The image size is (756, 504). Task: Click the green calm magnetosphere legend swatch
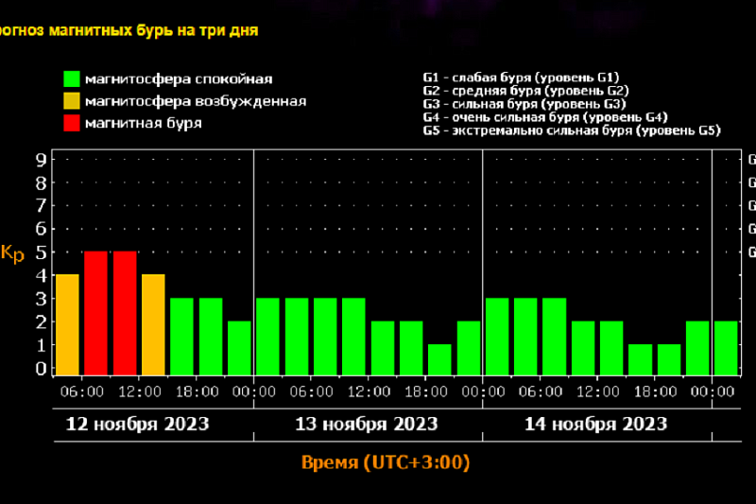pyautogui.click(x=72, y=78)
